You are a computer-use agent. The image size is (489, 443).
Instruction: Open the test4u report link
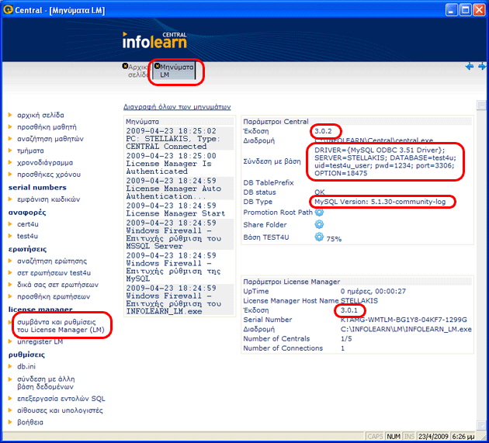pyautogui.click(x=27, y=236)
